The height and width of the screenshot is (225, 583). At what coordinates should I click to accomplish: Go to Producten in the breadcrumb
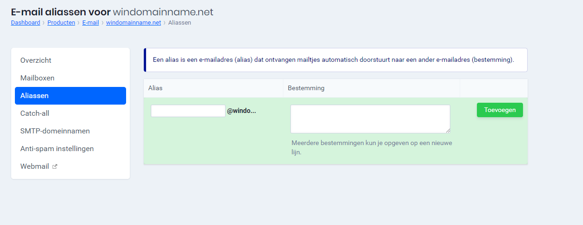pyautogui.click(x=61, y=22)
